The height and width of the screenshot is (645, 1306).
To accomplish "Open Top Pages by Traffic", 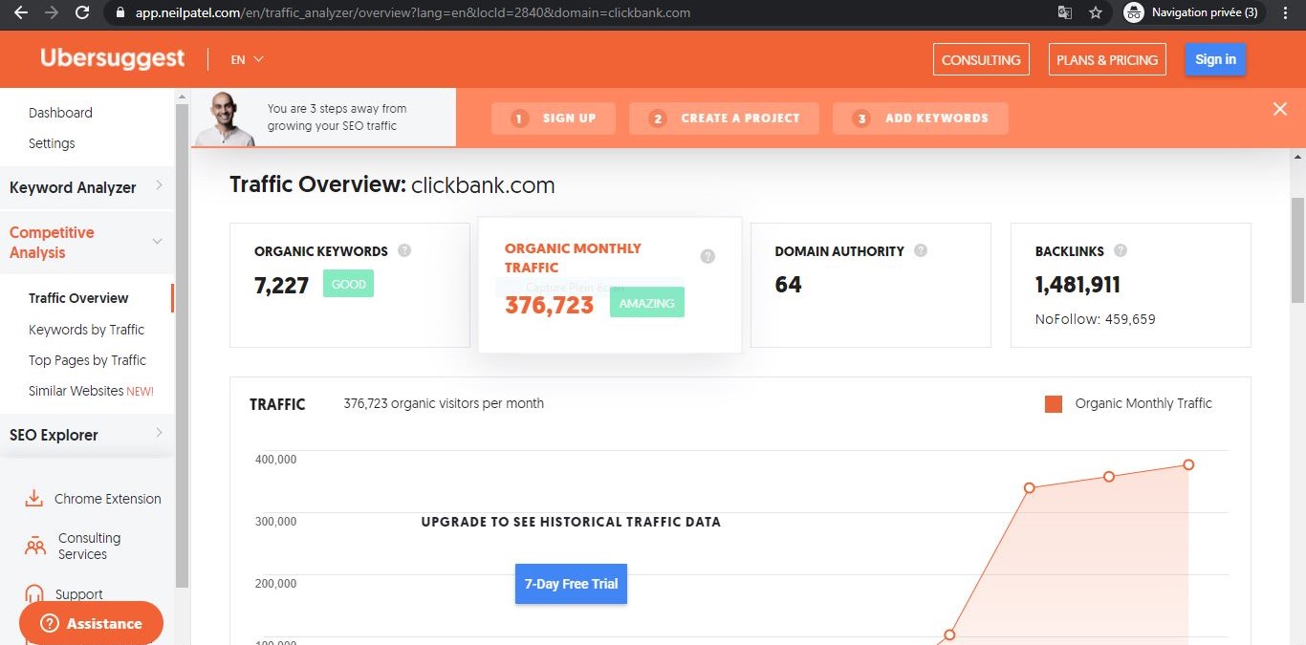I will [87, 360].
